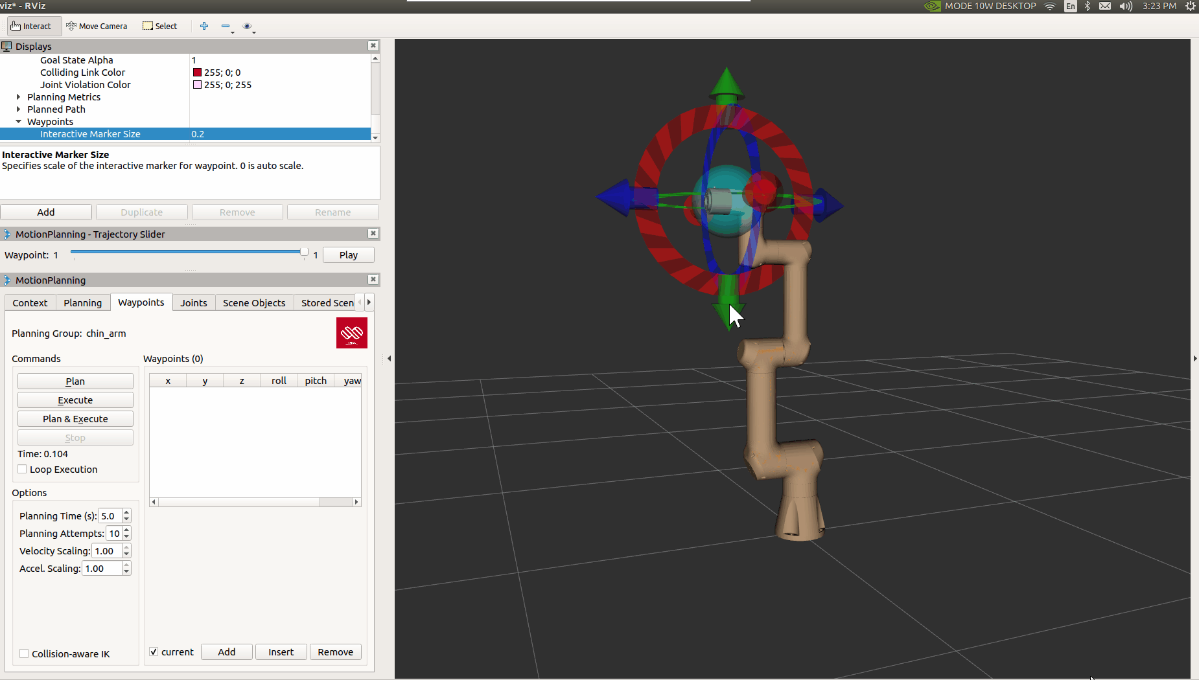Click the Waypoint trajectory slider handle

coord(304,252)
